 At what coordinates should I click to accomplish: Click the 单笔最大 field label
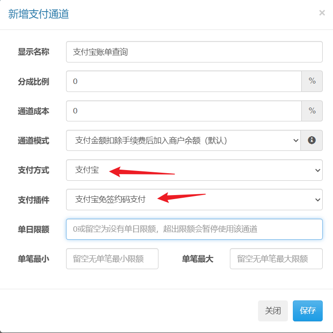tap(197, 259)
